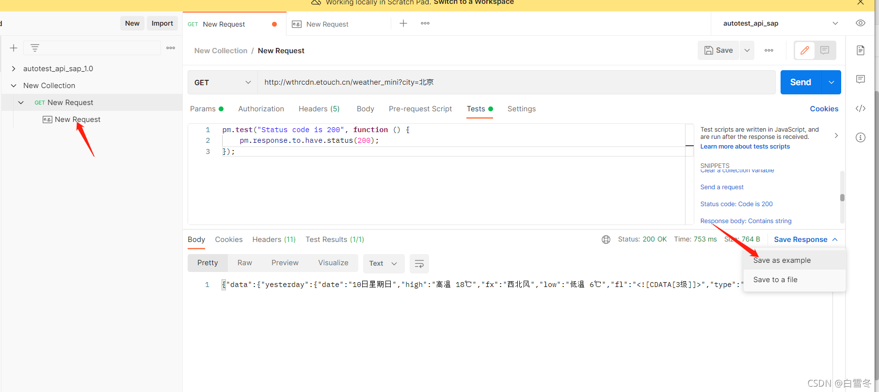The height and width of the screenshot is (392, 879).
Task: Select the Raw response view
Action: 245,263
